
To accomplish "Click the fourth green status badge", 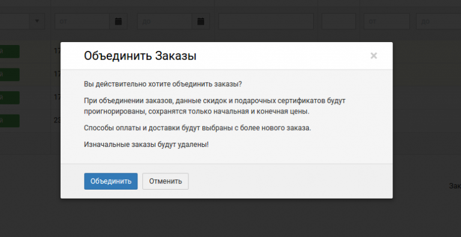I will (10, 121).
